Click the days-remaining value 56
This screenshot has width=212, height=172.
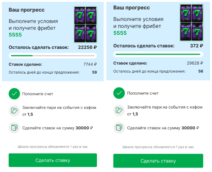[x=200, y=71]
